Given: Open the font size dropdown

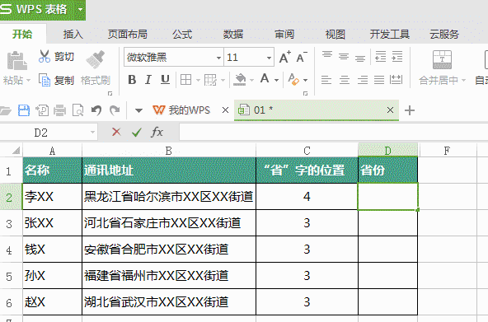Looking at the screenshot, I should click(269, 58).
